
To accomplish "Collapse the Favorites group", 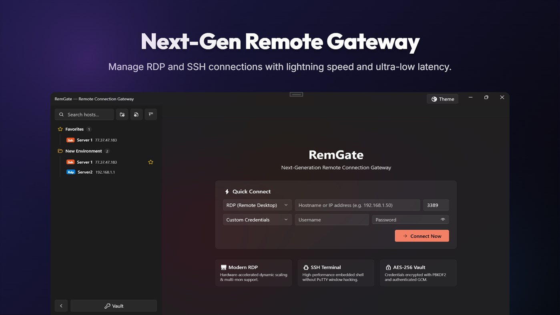I will pyautogui.click(x=74, y=129).
